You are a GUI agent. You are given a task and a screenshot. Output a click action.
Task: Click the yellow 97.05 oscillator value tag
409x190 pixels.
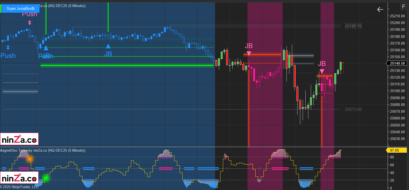396,150
